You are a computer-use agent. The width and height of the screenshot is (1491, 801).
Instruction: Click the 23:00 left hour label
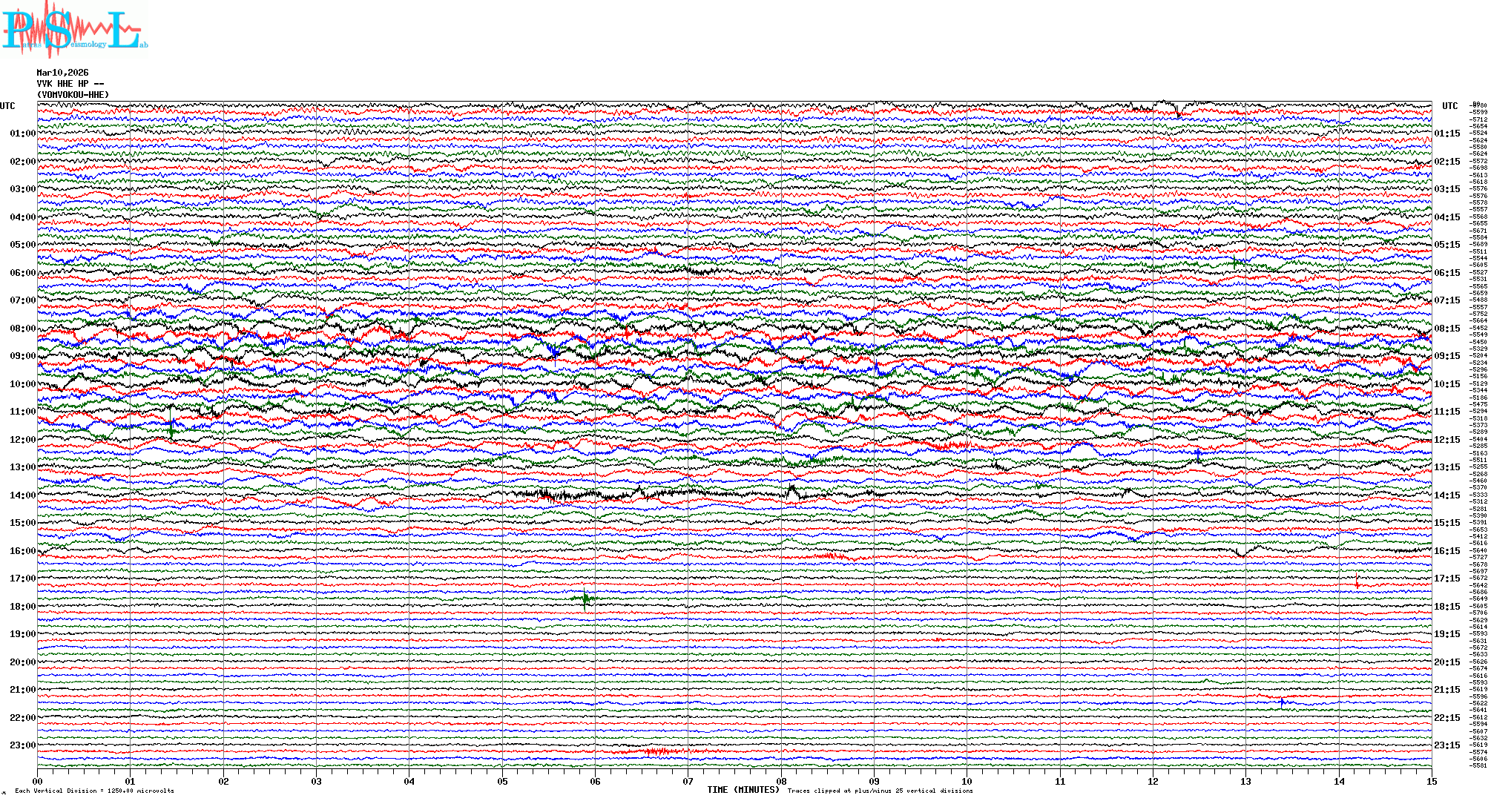pos(22,745)
